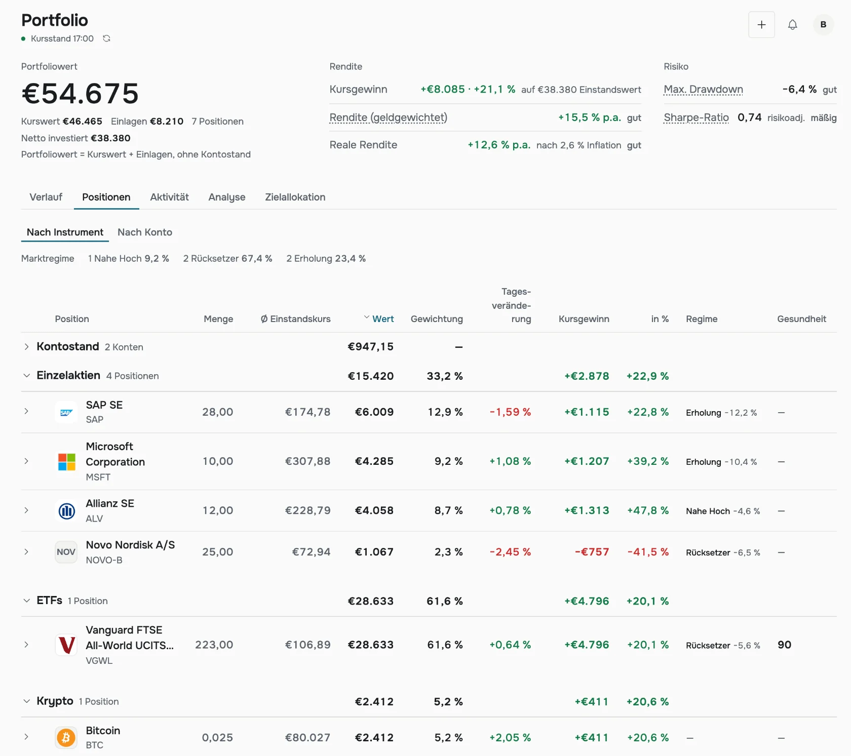Viewport: 851px width, 756px height.
Task: Expand the Vanguard FTSE row
Action: click(26, 645)
